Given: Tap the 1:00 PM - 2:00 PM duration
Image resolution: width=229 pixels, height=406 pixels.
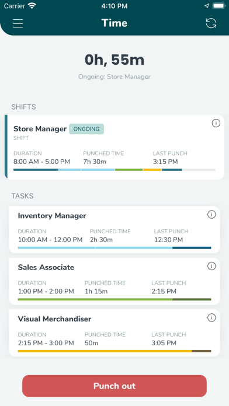Looking at the screenshot, I should click(46, 291).
